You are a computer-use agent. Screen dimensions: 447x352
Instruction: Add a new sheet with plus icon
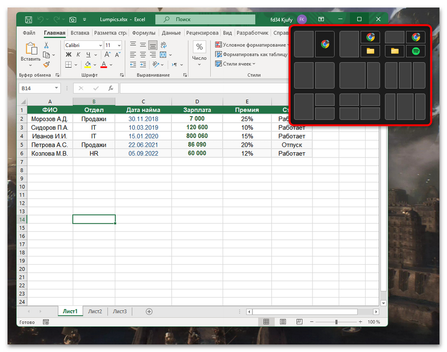(x=149, y=311)
